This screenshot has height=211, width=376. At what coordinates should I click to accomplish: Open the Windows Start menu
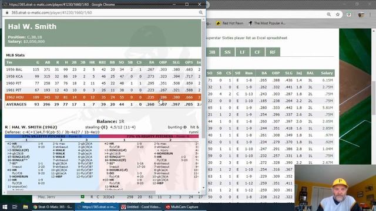5,207
